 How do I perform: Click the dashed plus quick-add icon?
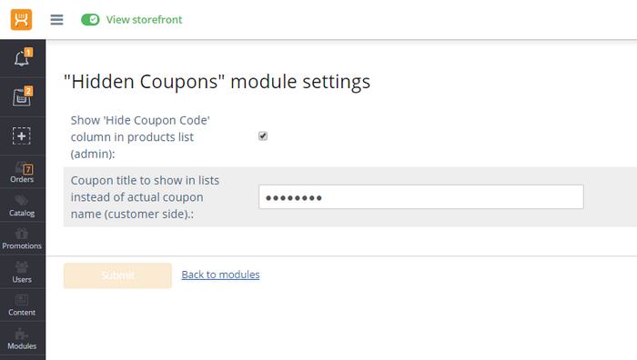(22, 136)
